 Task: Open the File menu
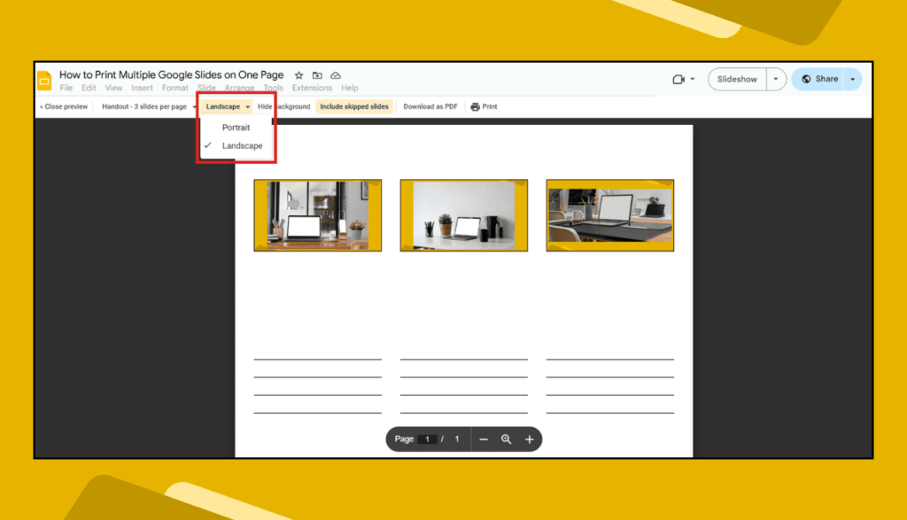(66, 89)
